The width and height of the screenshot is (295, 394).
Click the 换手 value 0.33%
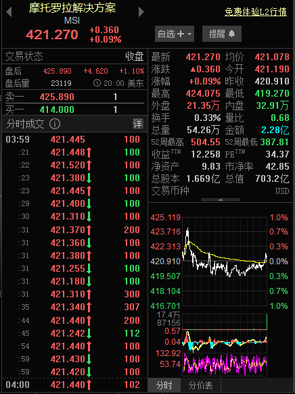click(208, 118)
